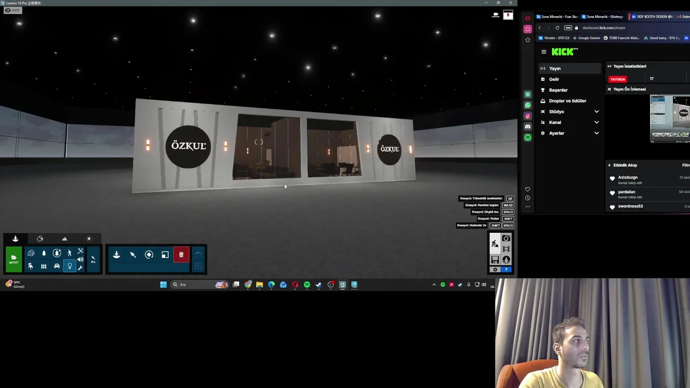690x388 pixels.
Task: Activate the Select arrow tool
Action: tap(133, 254)
